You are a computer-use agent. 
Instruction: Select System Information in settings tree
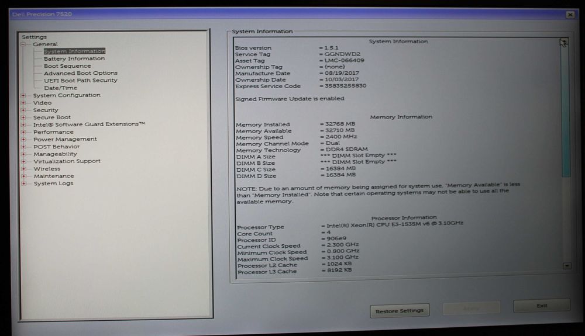tap(75, 51)
